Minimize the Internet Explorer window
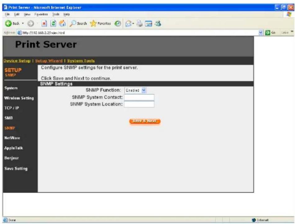The height and width of the screenshot is (224, 295). point(278,7)
